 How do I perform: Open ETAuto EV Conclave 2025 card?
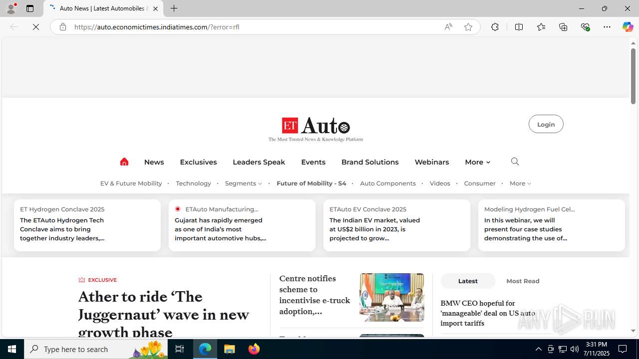tap(397, 225)
